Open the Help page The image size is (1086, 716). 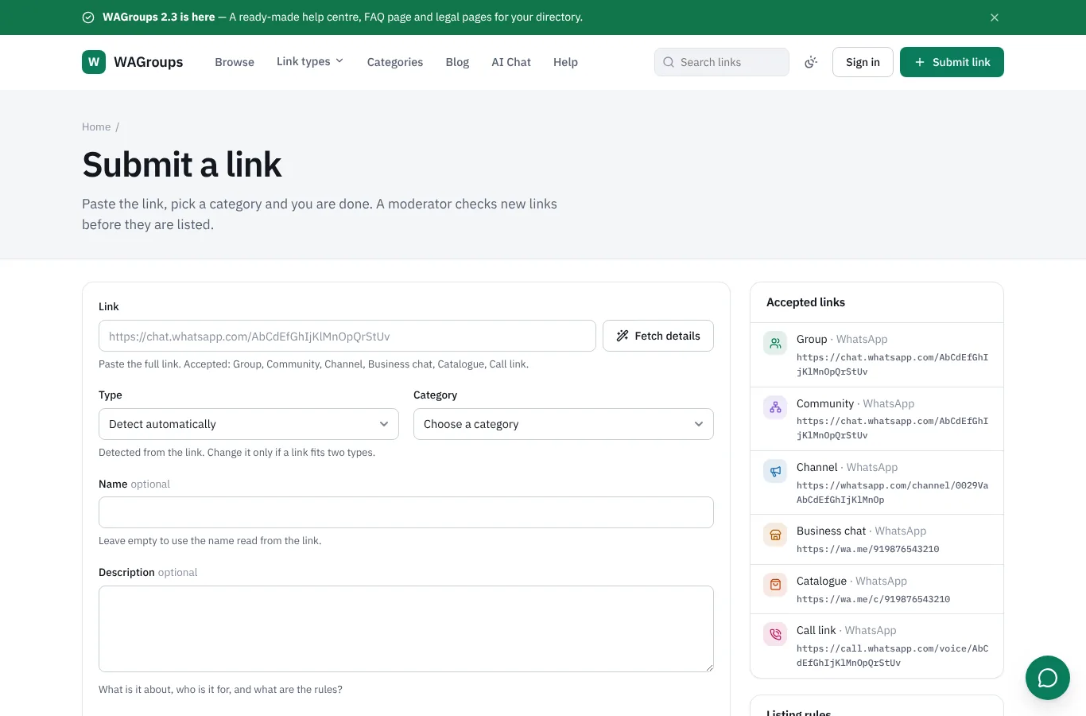click(565, 62)
